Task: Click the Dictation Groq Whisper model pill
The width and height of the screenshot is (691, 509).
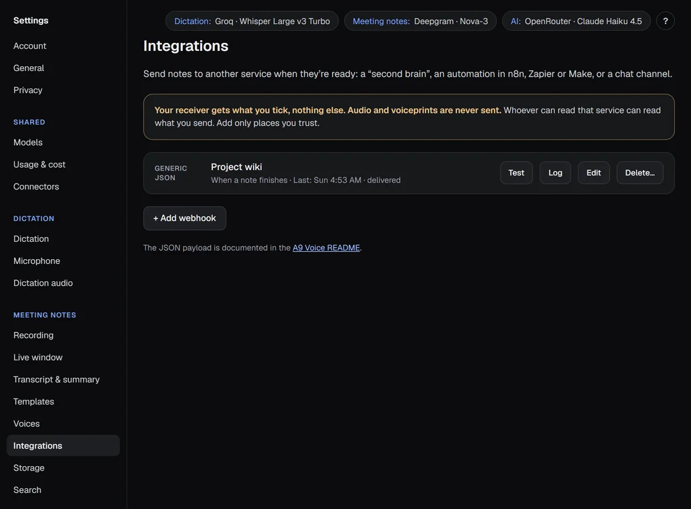Action: pyautogui.click(x=252, y=21)
